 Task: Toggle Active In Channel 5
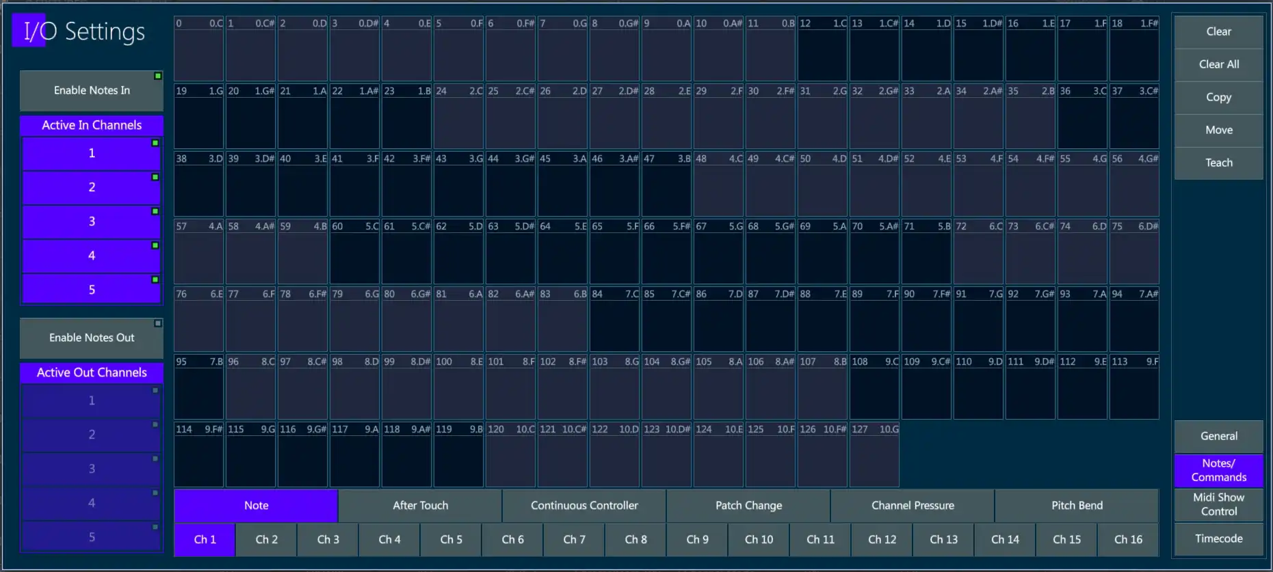click(92, 289)
